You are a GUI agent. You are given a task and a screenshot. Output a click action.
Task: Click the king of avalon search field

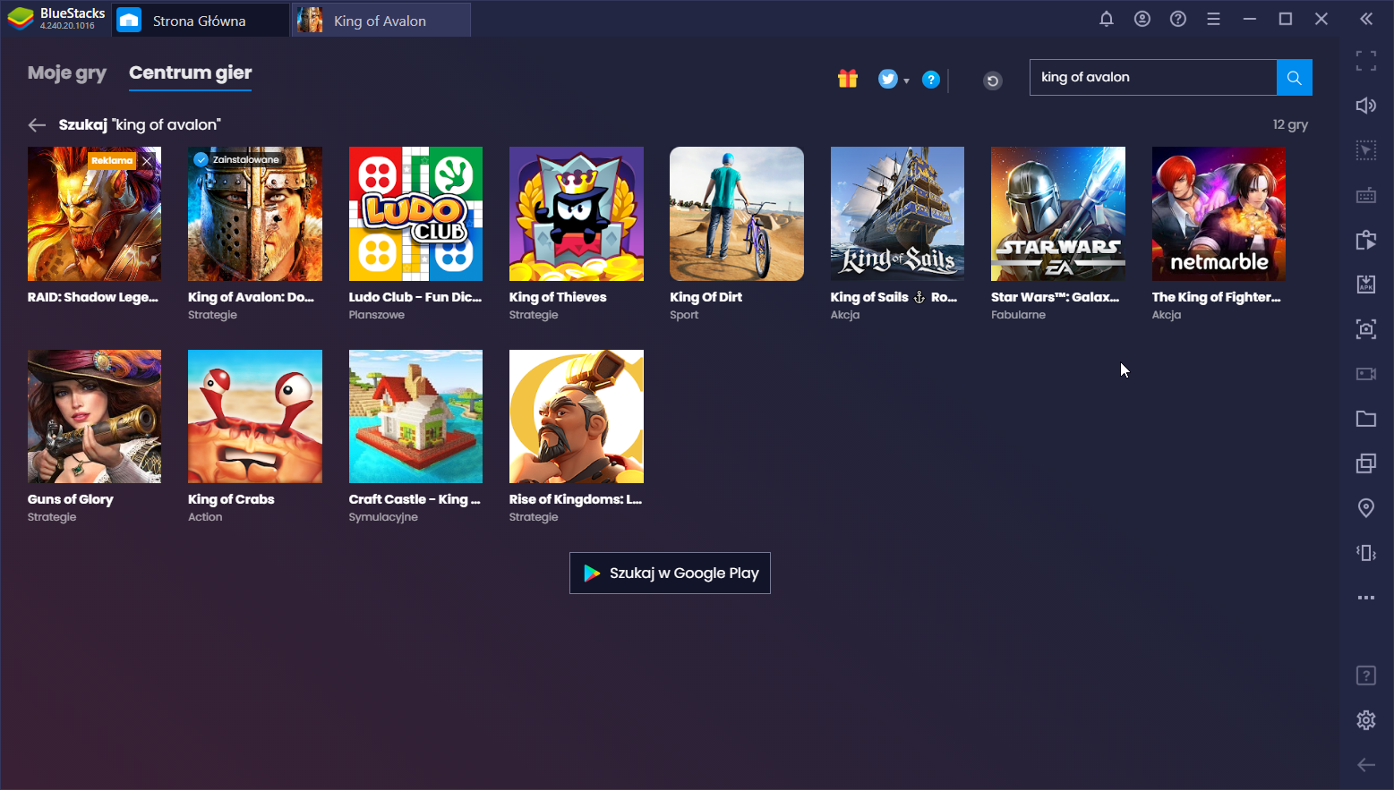(x=1153, y=78)
